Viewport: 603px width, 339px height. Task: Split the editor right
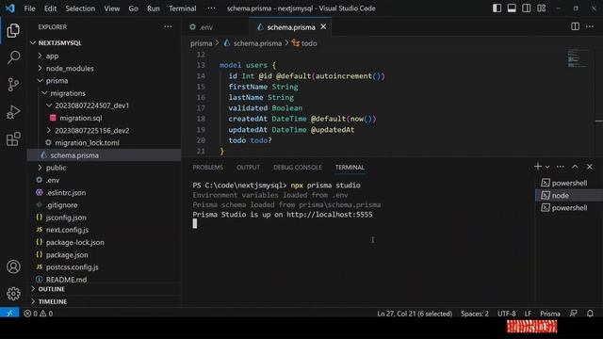pyautogui.click(x=575, y=26)
